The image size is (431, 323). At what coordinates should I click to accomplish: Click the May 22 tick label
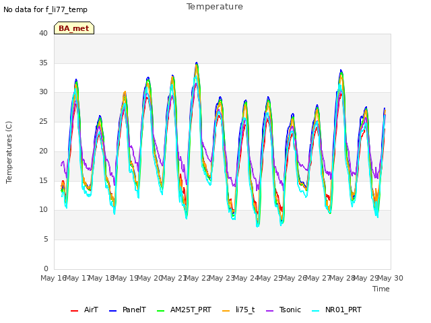[x=198, y=278]
